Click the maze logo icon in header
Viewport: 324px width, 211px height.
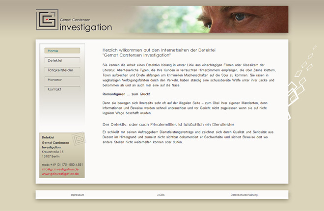pyautogui.click(x=47, y=20)
